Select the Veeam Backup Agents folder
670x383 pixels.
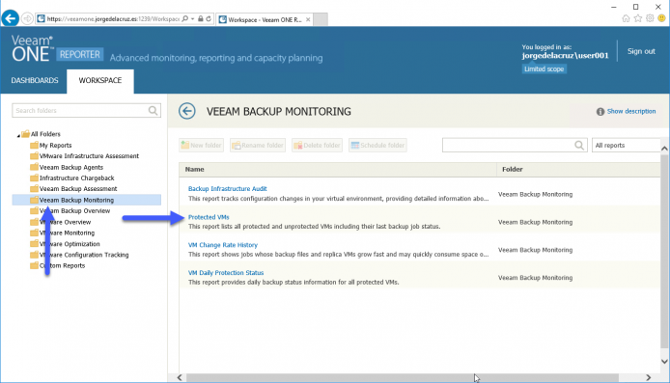71,167
